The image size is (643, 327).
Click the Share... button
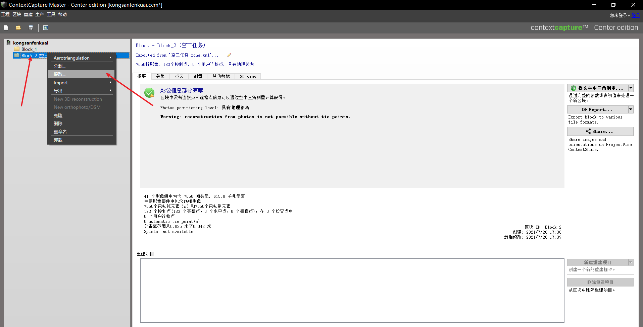600,131
